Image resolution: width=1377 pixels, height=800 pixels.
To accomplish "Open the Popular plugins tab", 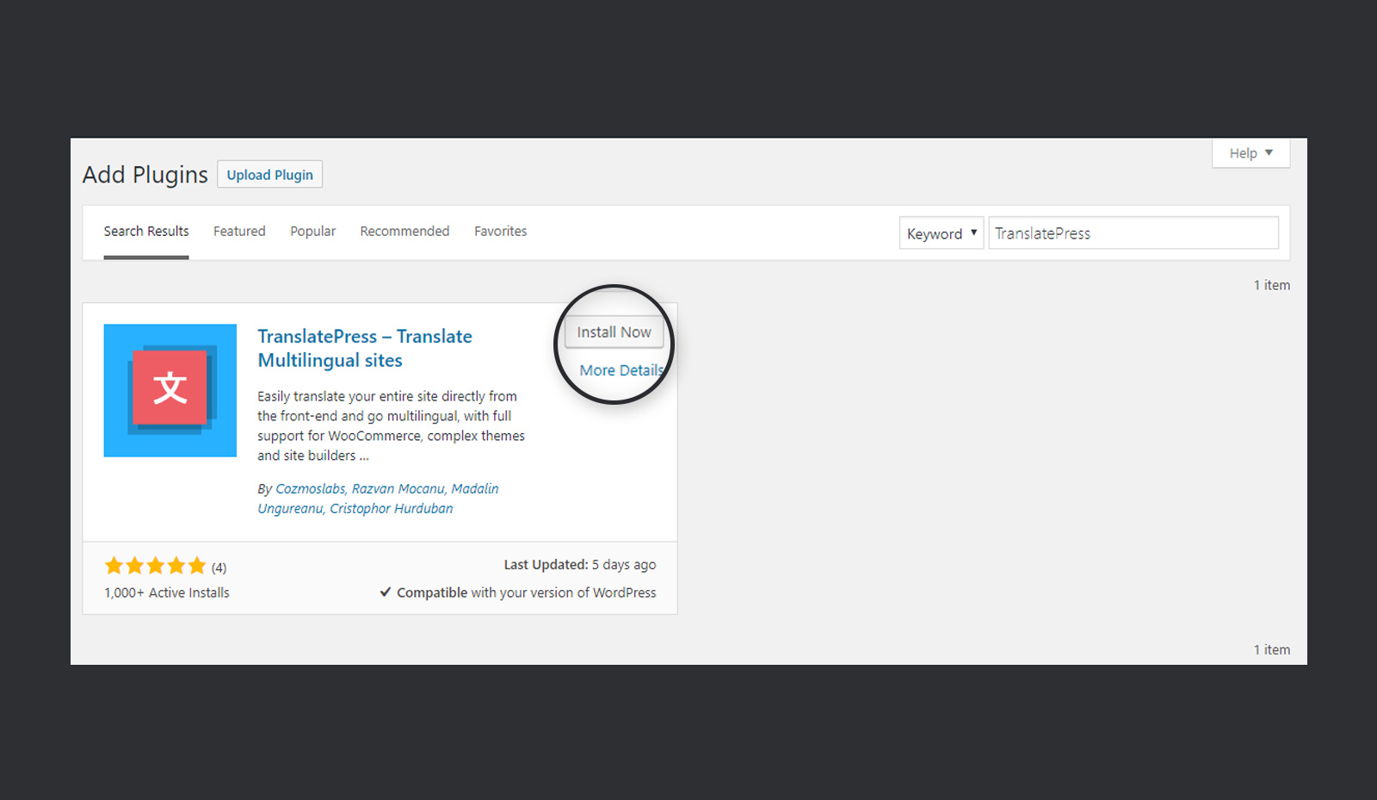I will pos(312,231).
